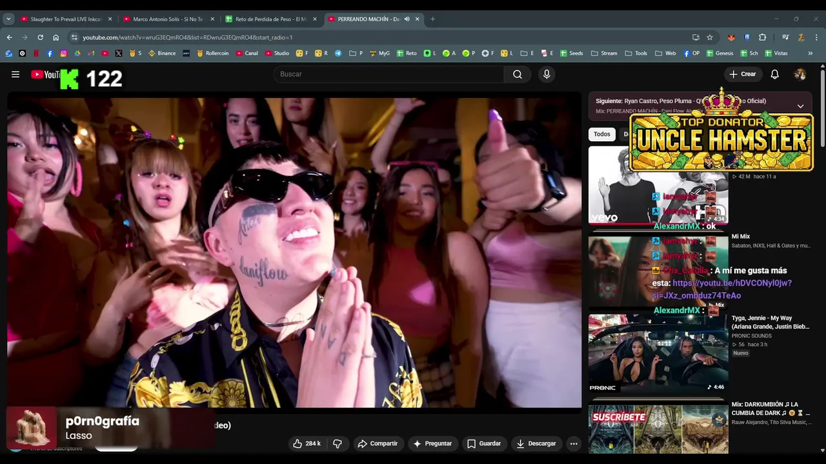Screen dimensions: 826x464
Task: Close the Marco Antonio Solís tab
Action: pos(212,19)
